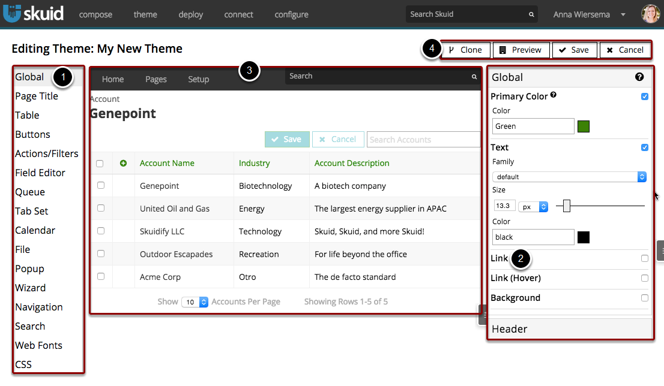Select the Genepoint row checkbox
664x386 pixels.
tap(100, 186)
